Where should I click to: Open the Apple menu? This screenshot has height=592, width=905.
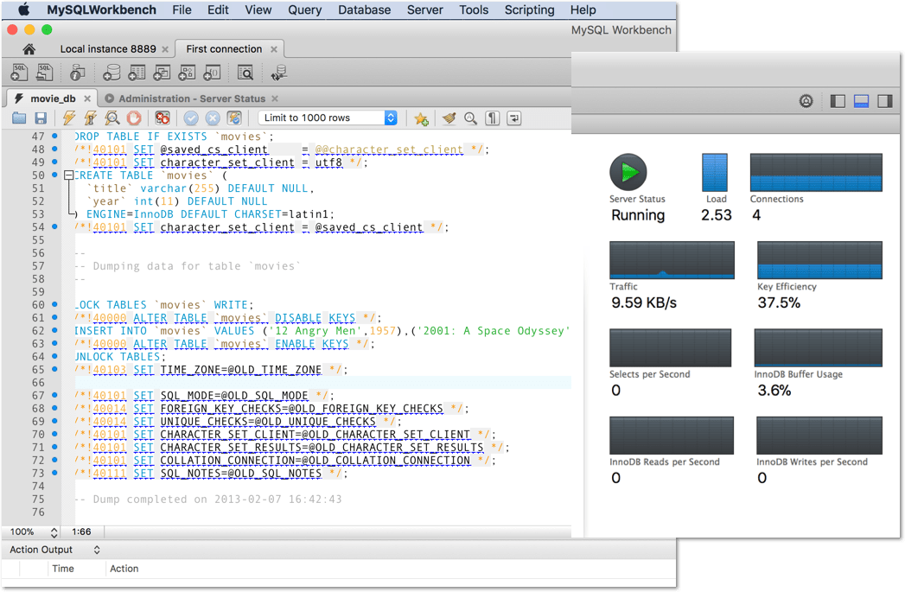23,10
